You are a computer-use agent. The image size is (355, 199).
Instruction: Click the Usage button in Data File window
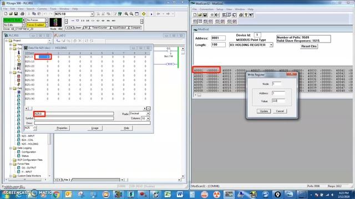(x=95, y=128)
